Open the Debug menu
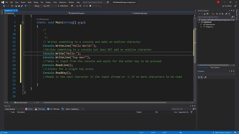Image resolution: width=239 pixels, height=134 pixels. [x=36, y=2]
